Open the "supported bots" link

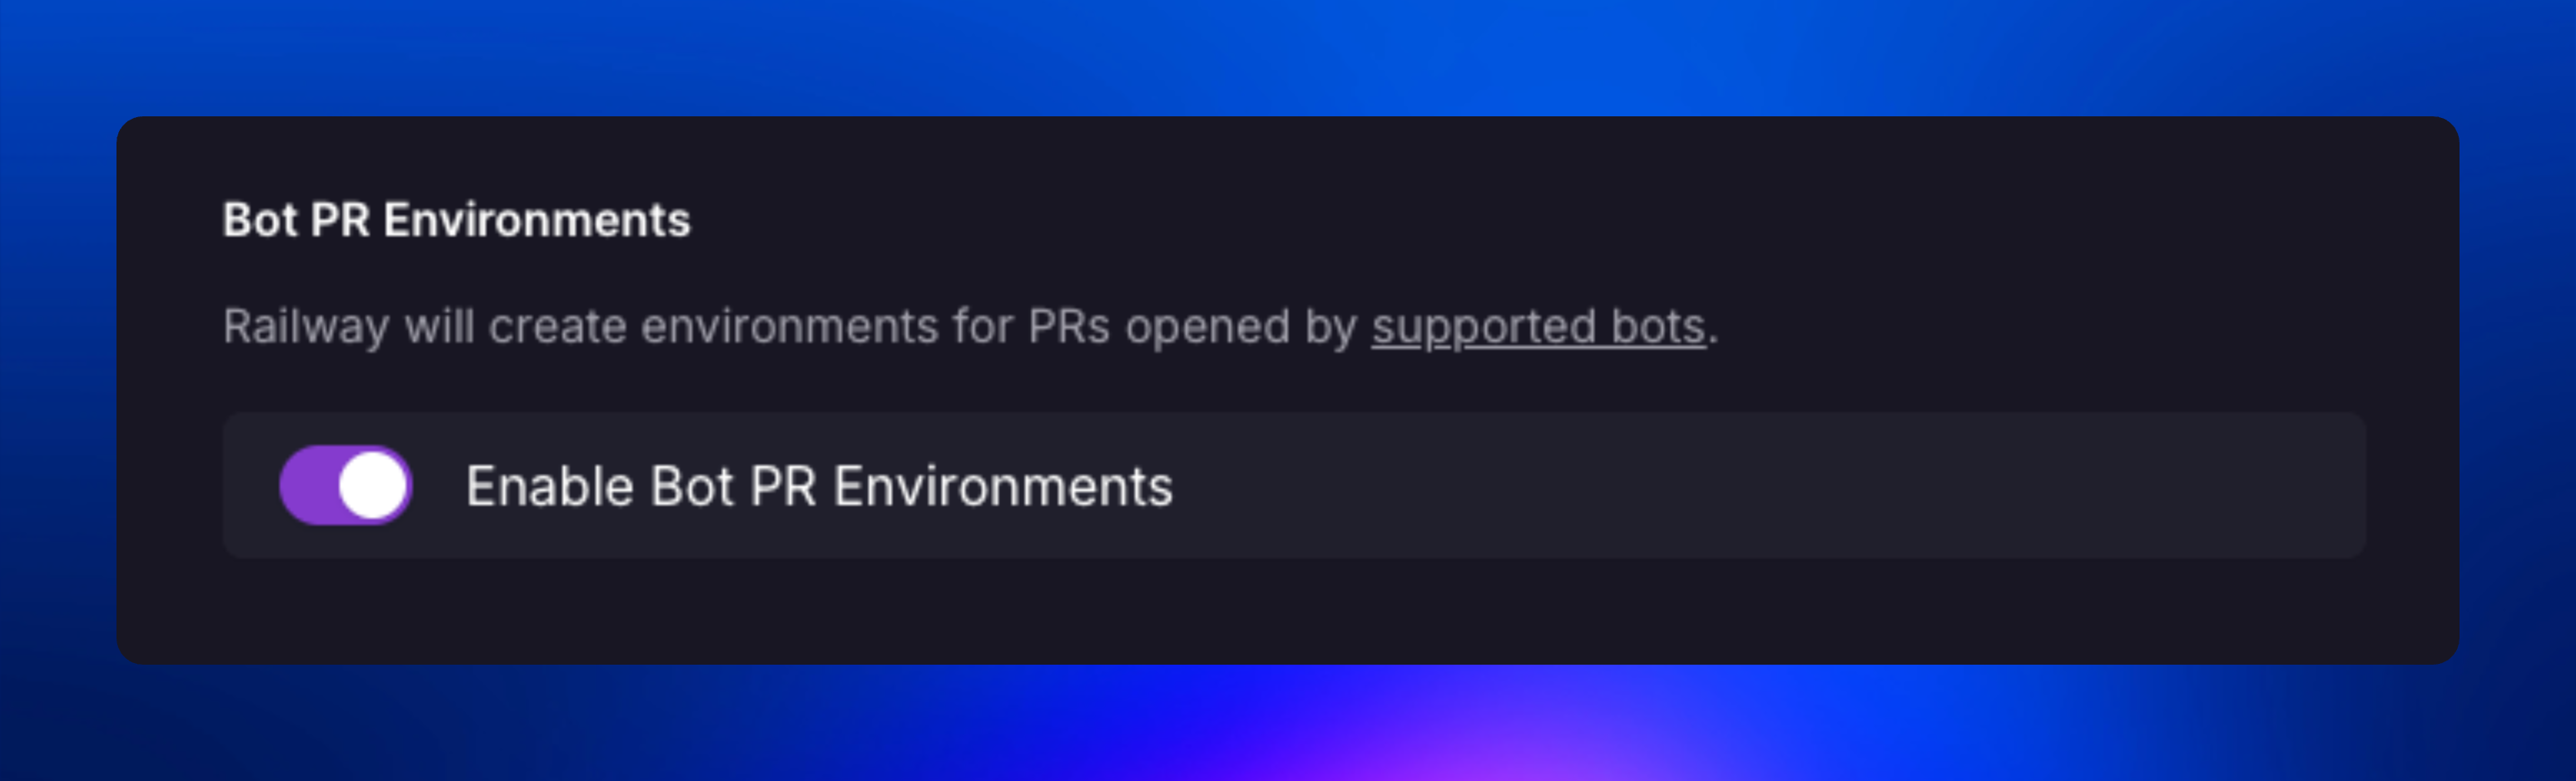pyautogui.click(x=1538, y=327)
